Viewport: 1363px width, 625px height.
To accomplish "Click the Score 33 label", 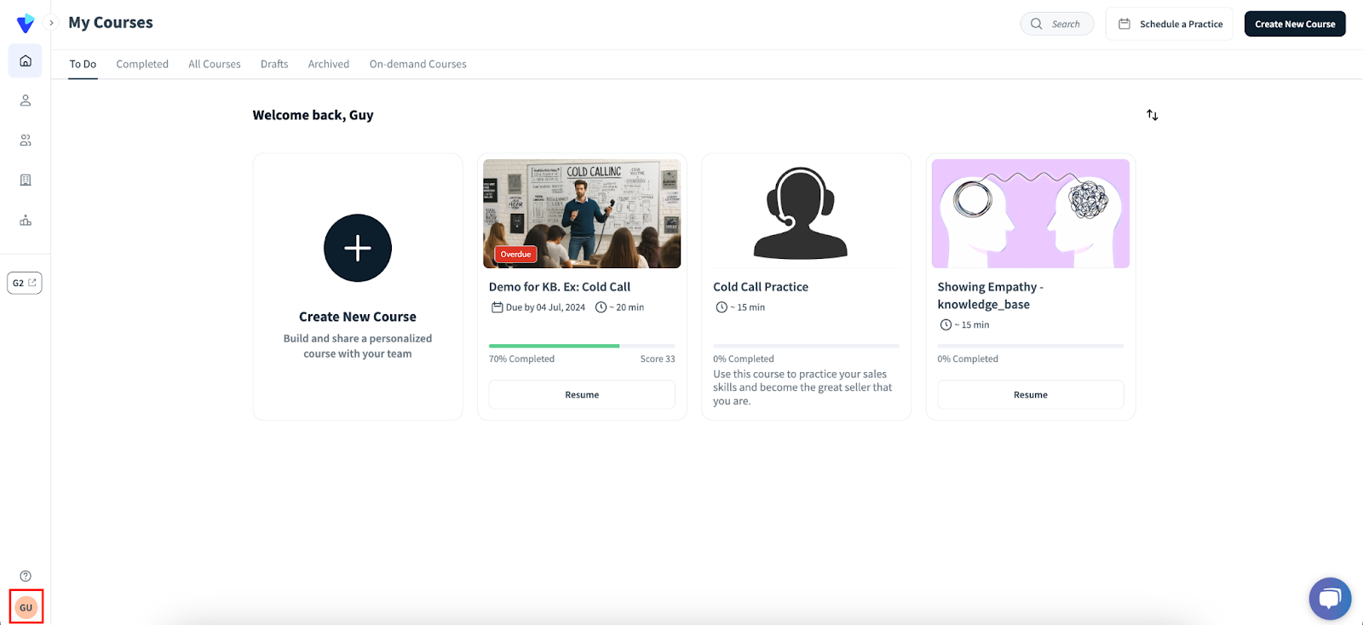I will [x=658, y=359].
